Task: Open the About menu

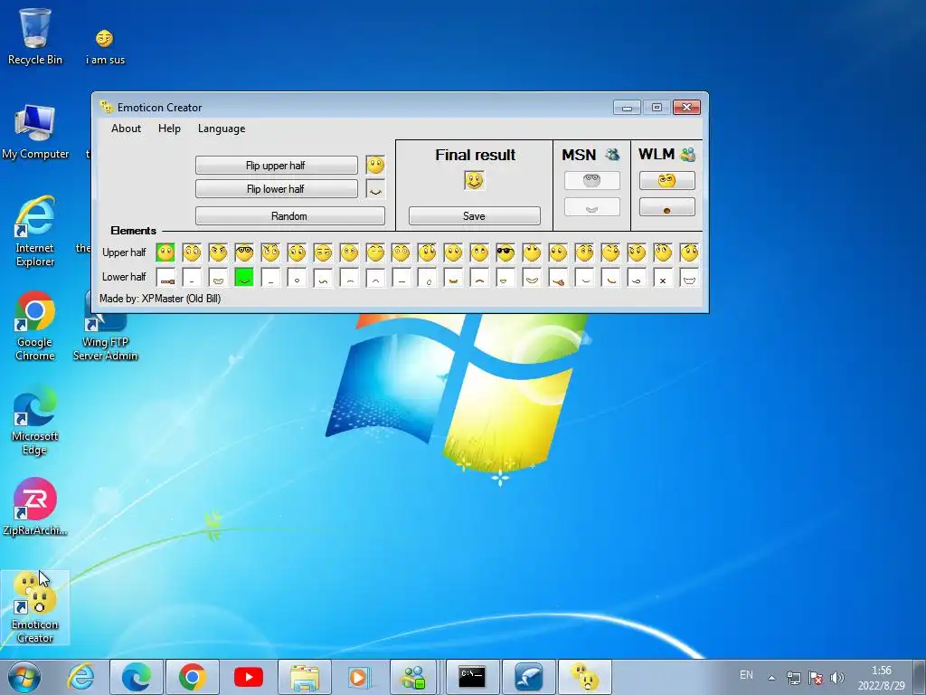Action: click(126, 129)
